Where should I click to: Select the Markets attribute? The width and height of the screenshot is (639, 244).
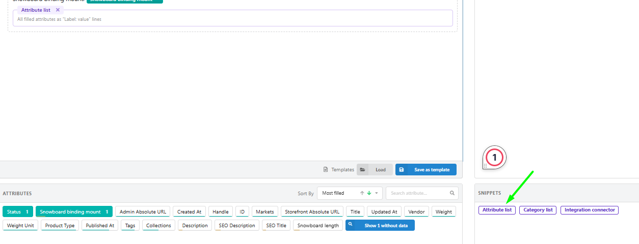click(265, 211)
